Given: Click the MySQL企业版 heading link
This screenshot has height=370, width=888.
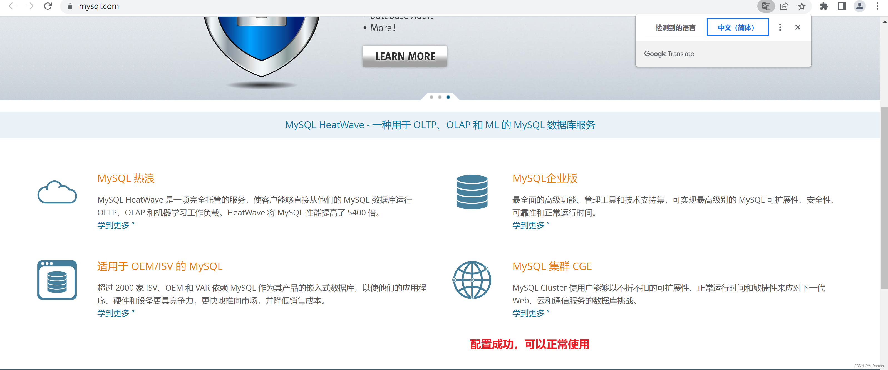Looking at the screenshot, I should 545,178.
